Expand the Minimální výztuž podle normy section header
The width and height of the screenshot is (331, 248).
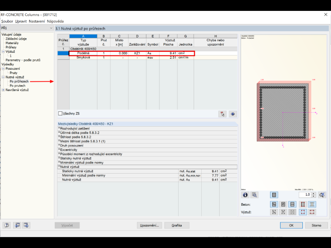(x=59, y=162)
